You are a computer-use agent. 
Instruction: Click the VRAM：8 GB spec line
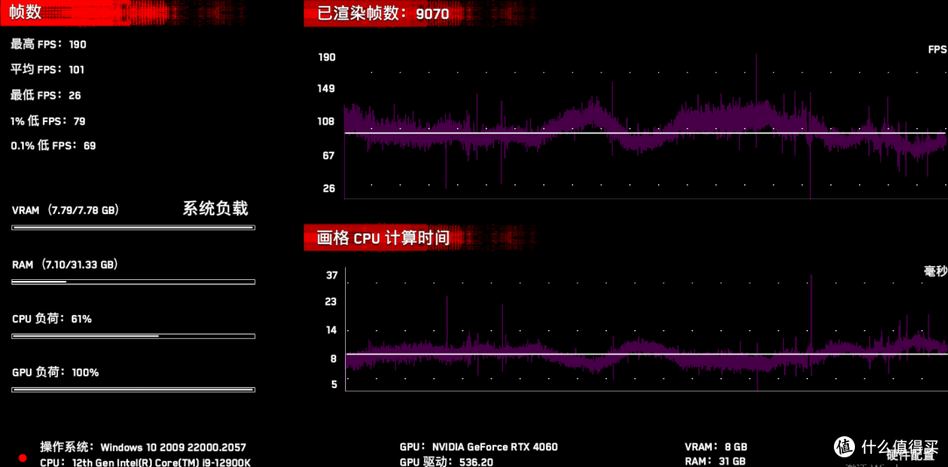(x=716, y=447)
